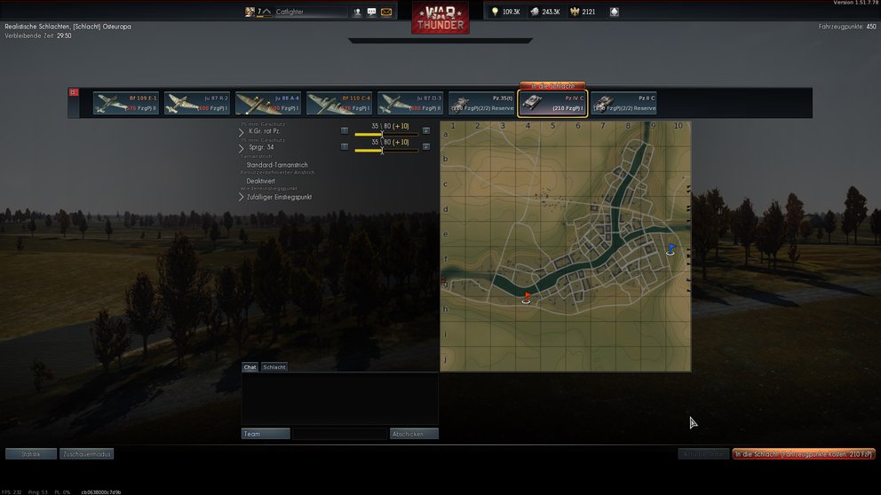The height and width of the screenshot is (495, 881).
Task: Select the Pz.35(t) reserve tank slot
Action: [481, 103]
